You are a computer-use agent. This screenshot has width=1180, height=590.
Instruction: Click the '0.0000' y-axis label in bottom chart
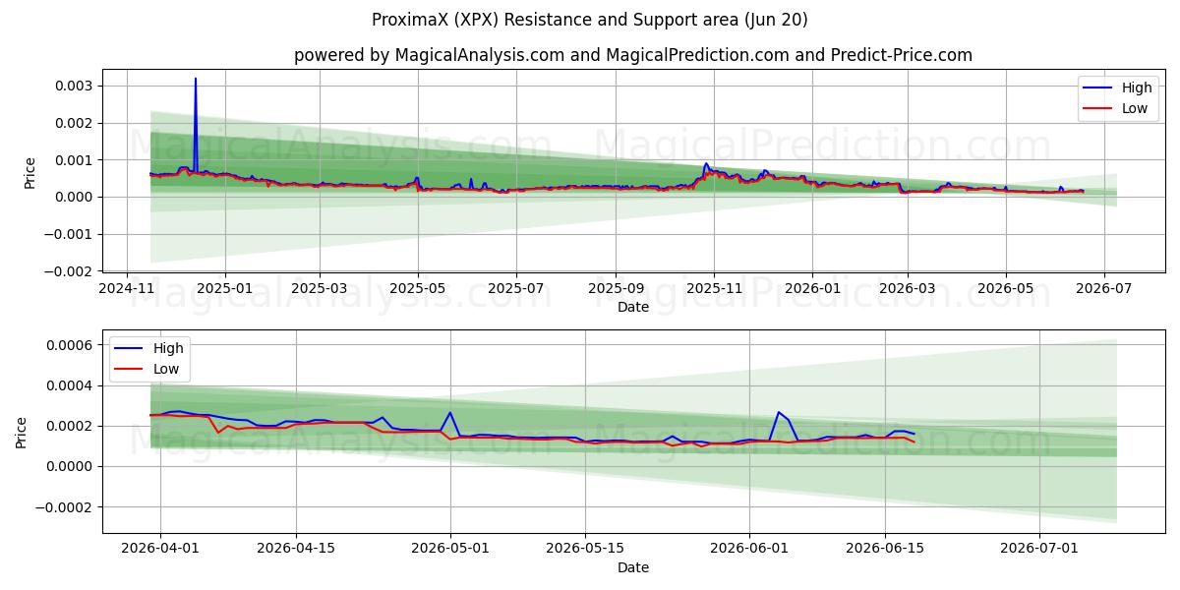pos(73,466)
